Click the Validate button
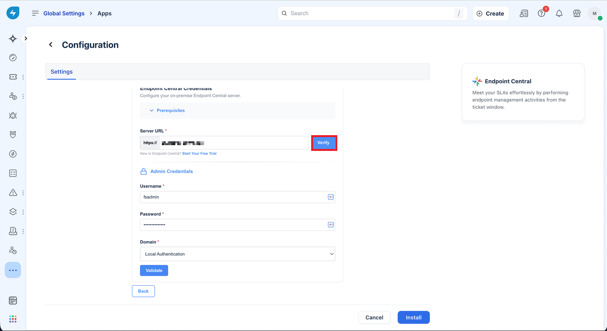 (x=154, y=270)
